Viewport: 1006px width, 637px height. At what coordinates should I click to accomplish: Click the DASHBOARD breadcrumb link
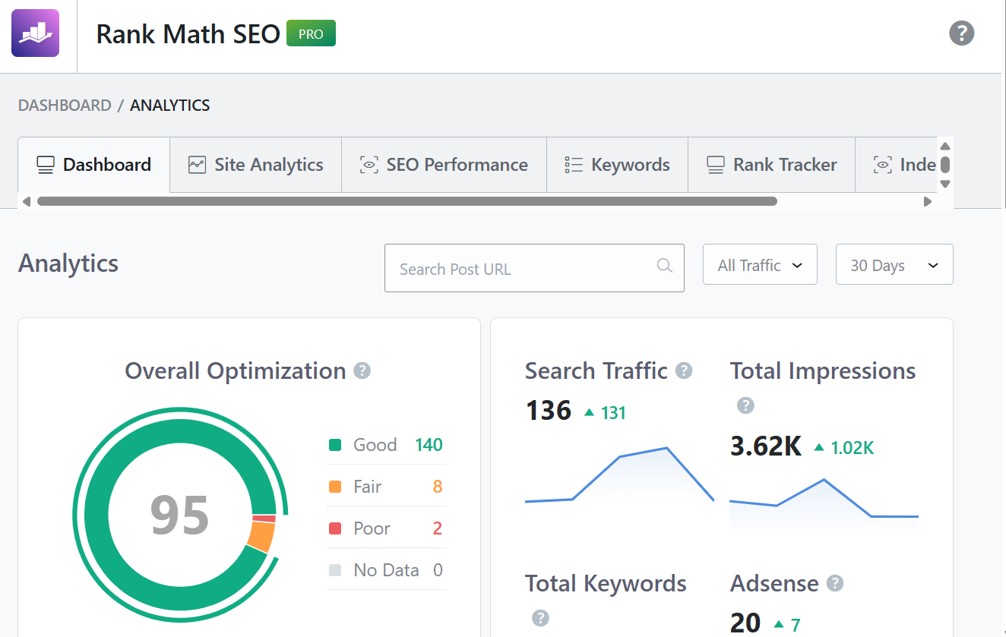point(65,106)
